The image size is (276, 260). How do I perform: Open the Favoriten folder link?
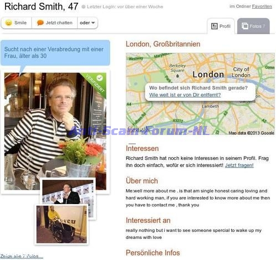pos(262,7)
